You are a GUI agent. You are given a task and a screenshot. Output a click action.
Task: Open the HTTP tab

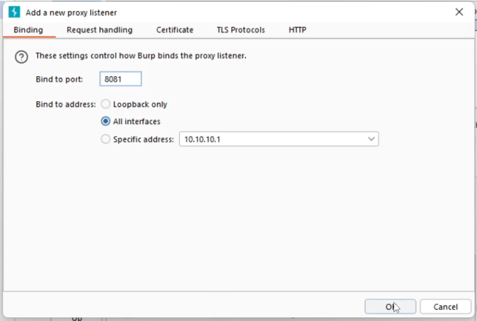pyautogui.click(x=297, y=30)
